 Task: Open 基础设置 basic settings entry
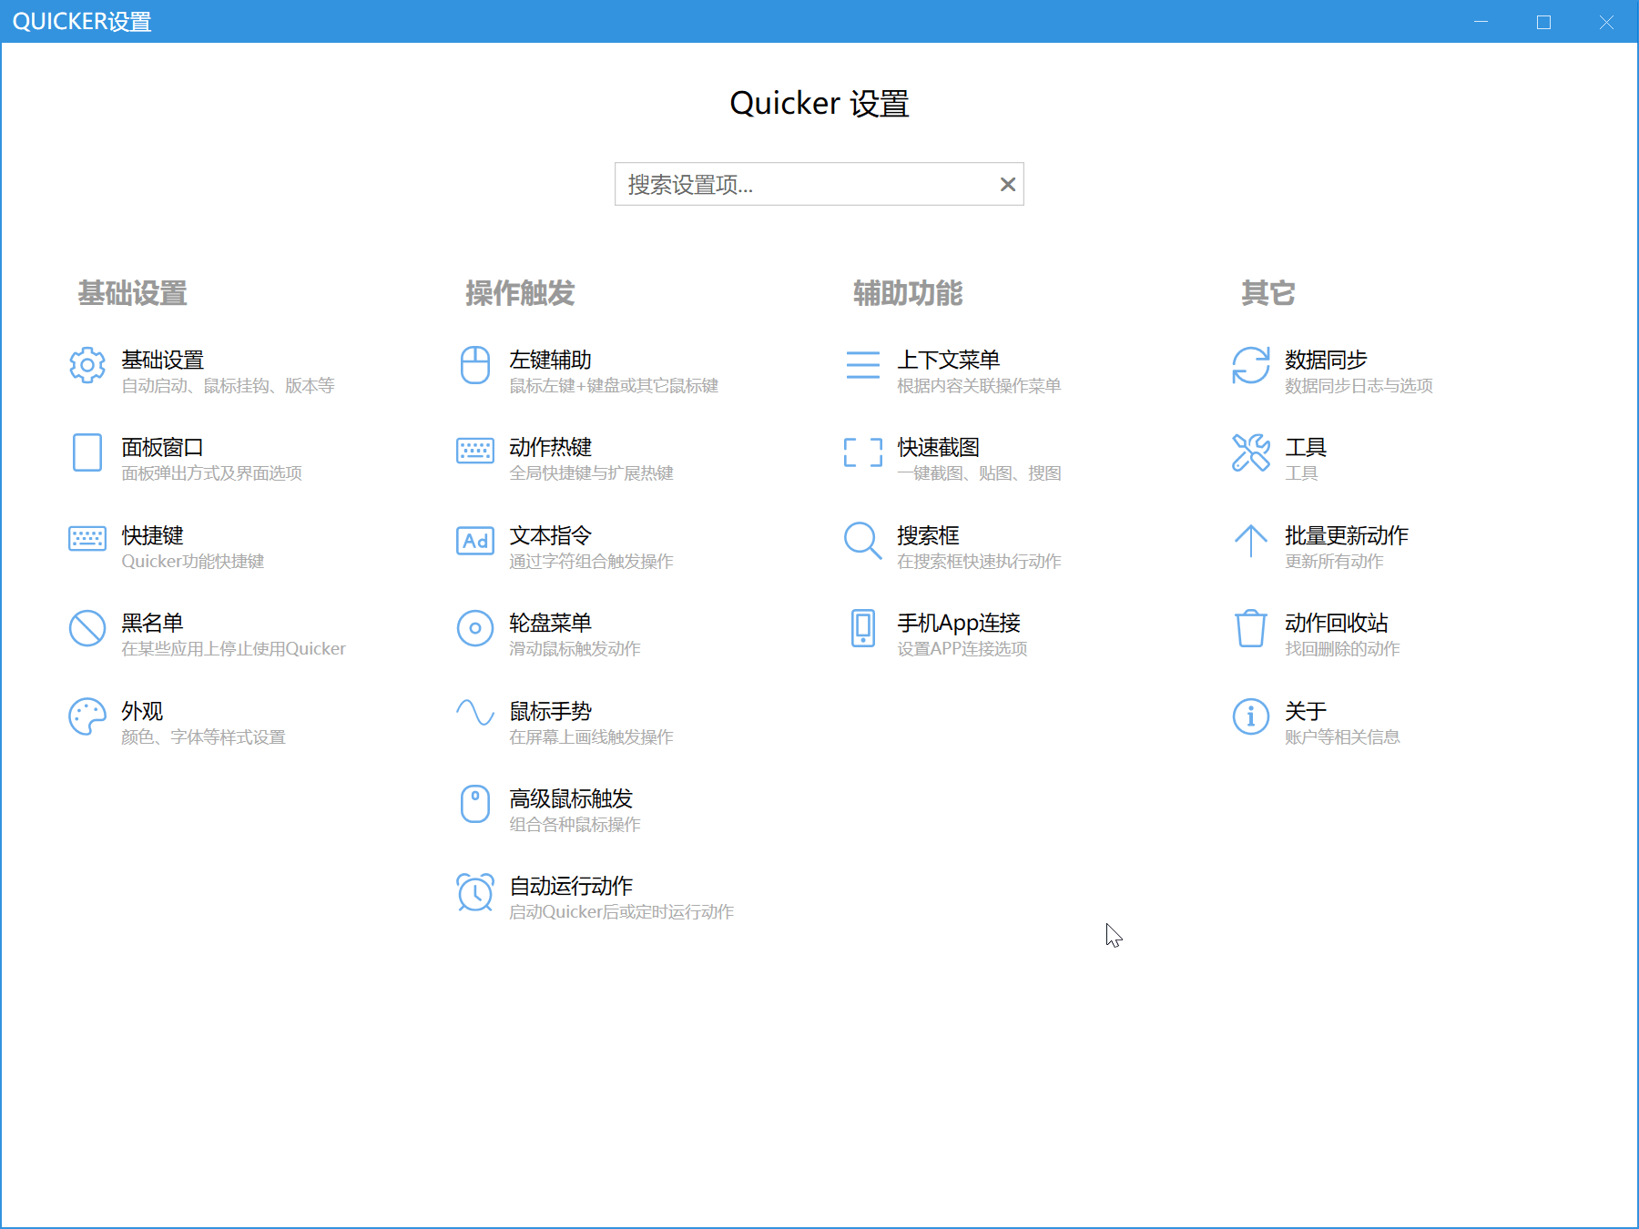[x=202, y=371]
